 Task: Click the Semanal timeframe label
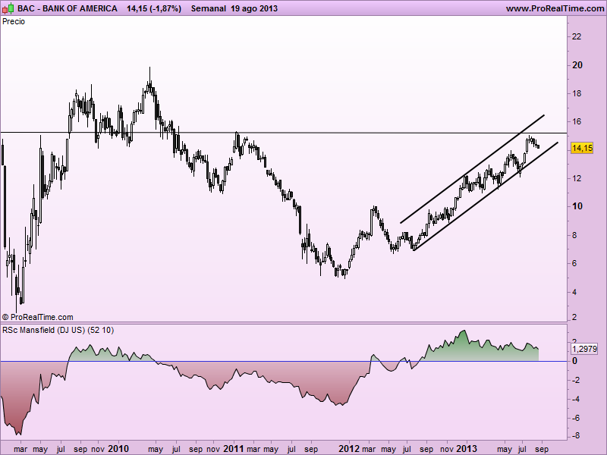208,8
